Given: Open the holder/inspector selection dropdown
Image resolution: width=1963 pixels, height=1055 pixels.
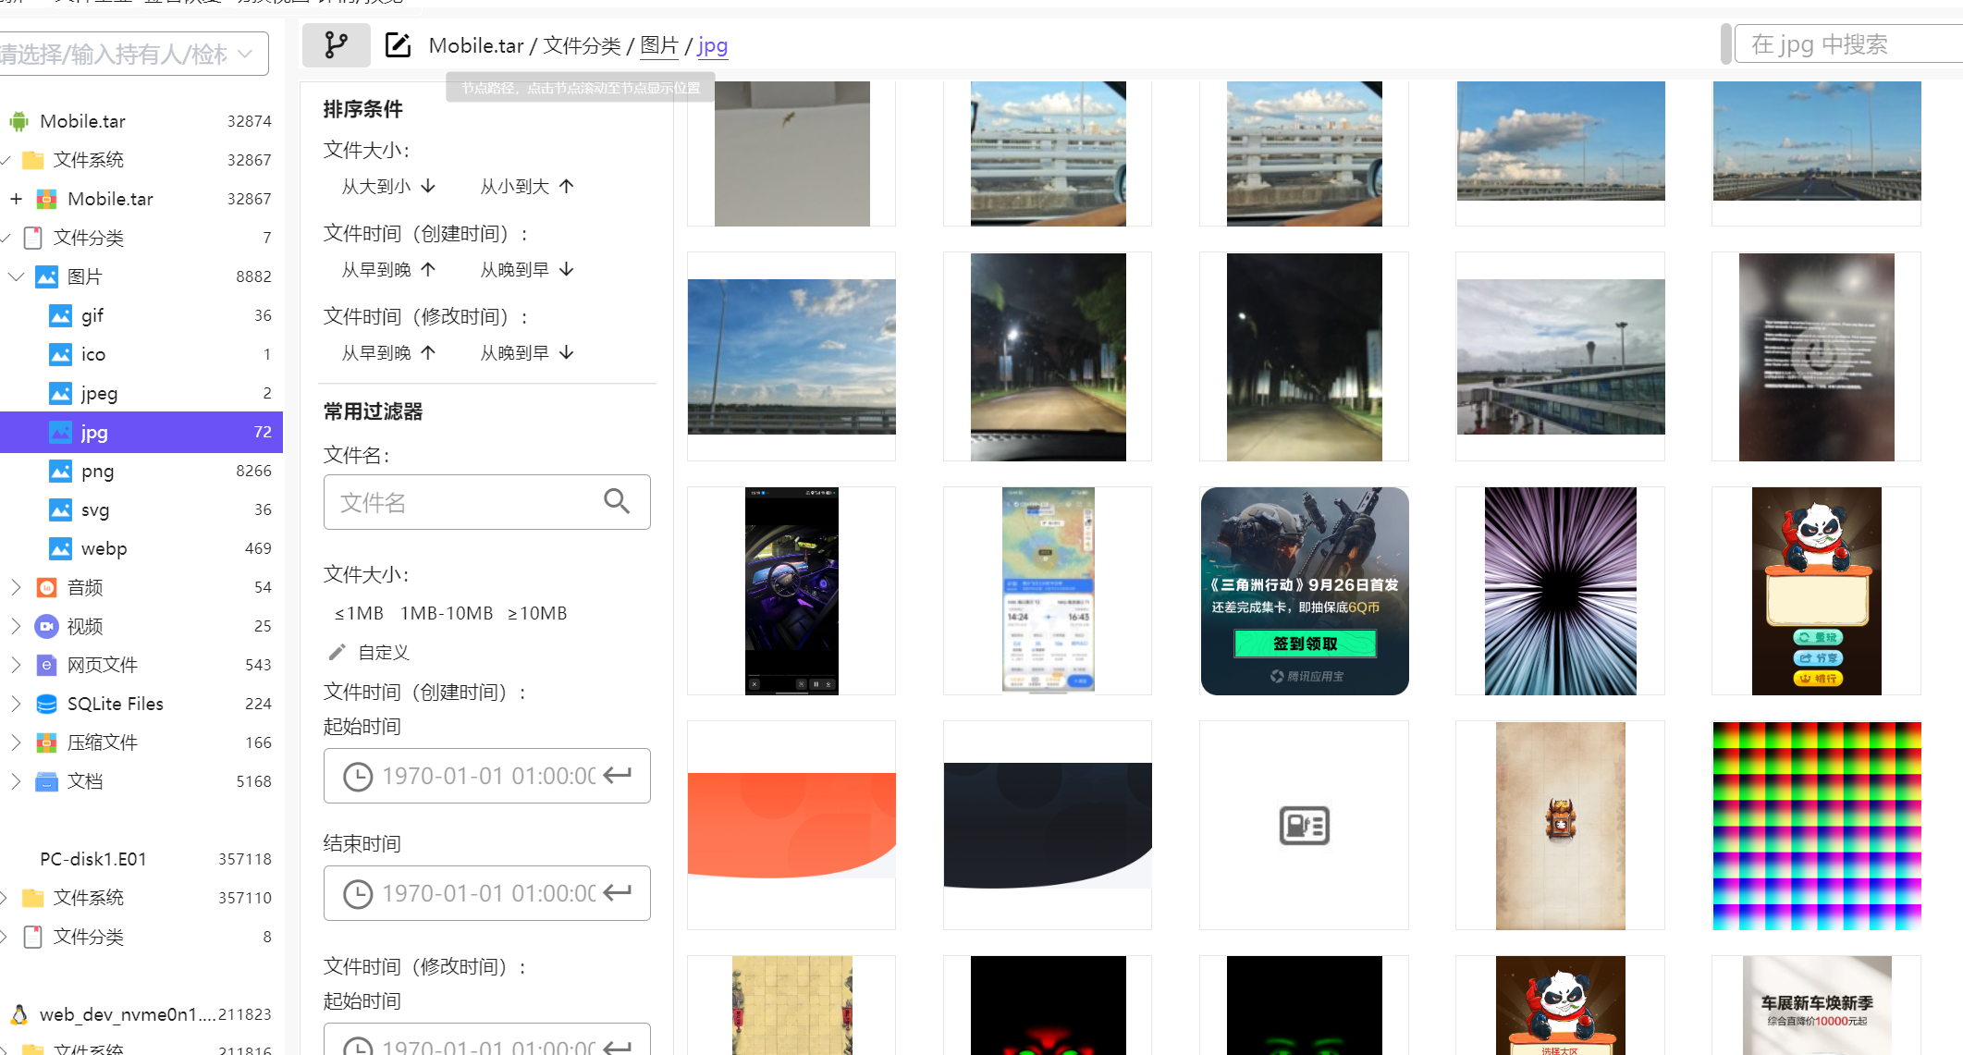Looking at the screenshot, I should (134, 55).
